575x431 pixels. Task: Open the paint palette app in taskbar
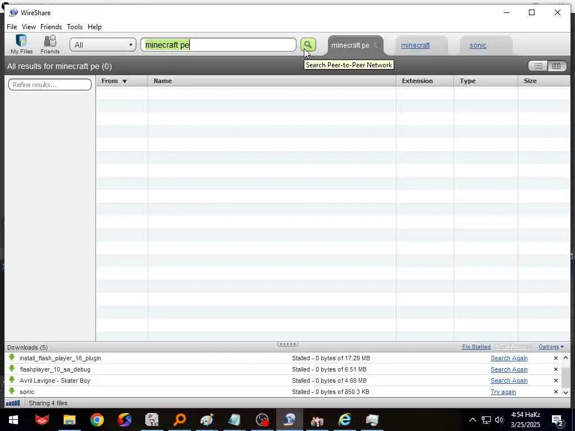pos(207,420)
